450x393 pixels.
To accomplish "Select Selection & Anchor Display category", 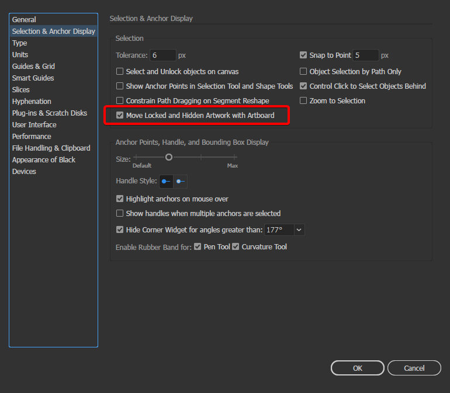I will tap(53, 32).
